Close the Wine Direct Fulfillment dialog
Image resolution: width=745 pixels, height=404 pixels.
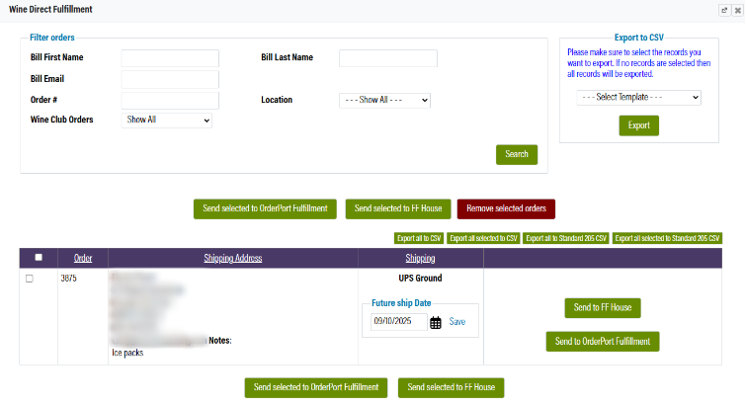tap(737, 10)
